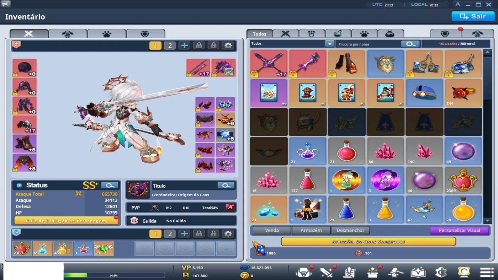Add a quick slot preset with plus button
The width and height of the screenshot is (498, 280).
[x=184, y=233]
